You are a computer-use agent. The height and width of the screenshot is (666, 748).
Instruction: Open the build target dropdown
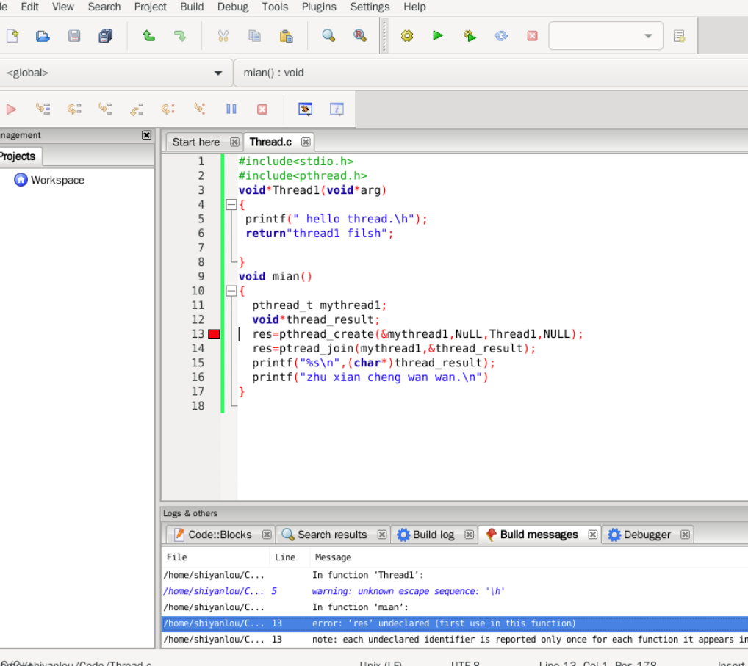coord(647,36)
